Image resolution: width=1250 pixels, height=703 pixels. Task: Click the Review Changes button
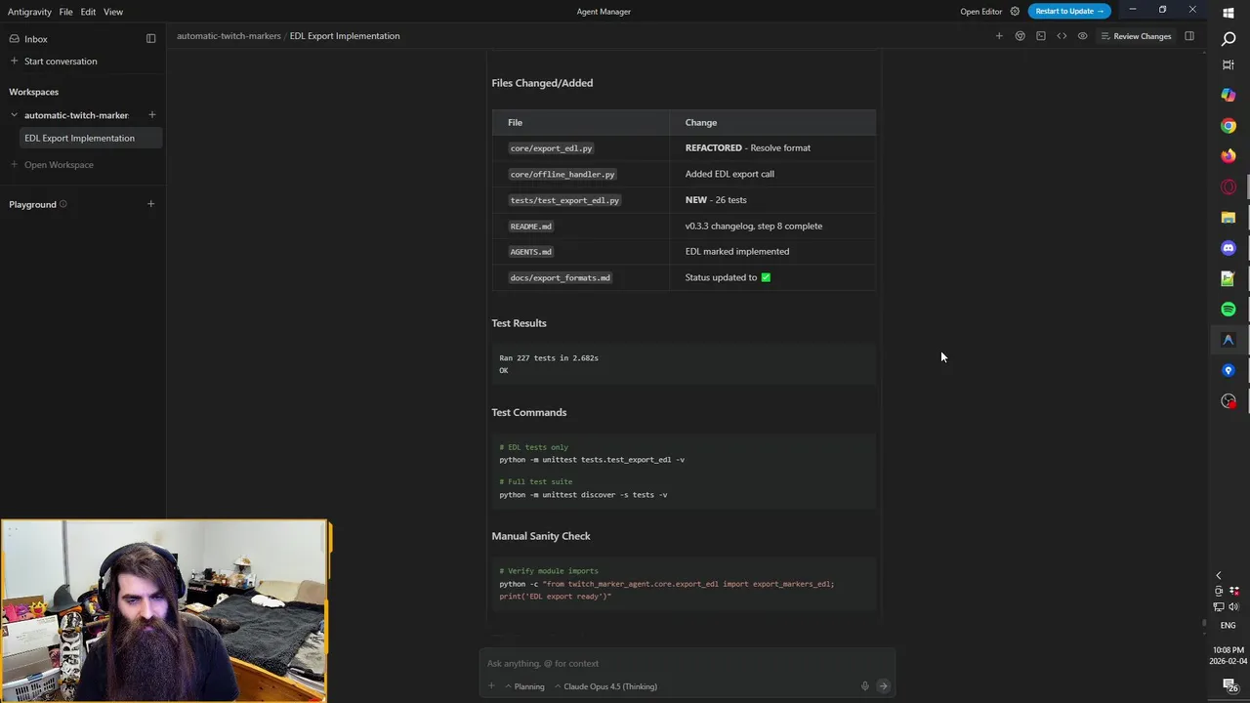click(x=1136, y=36)
